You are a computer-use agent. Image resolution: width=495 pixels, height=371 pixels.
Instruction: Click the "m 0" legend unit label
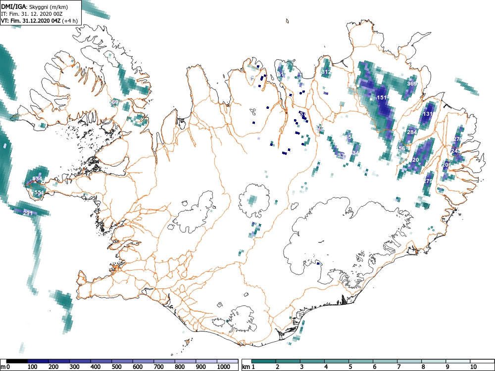(x=5, y=367)
